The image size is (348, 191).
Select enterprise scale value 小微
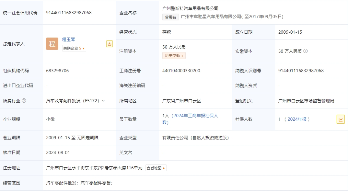50,119
